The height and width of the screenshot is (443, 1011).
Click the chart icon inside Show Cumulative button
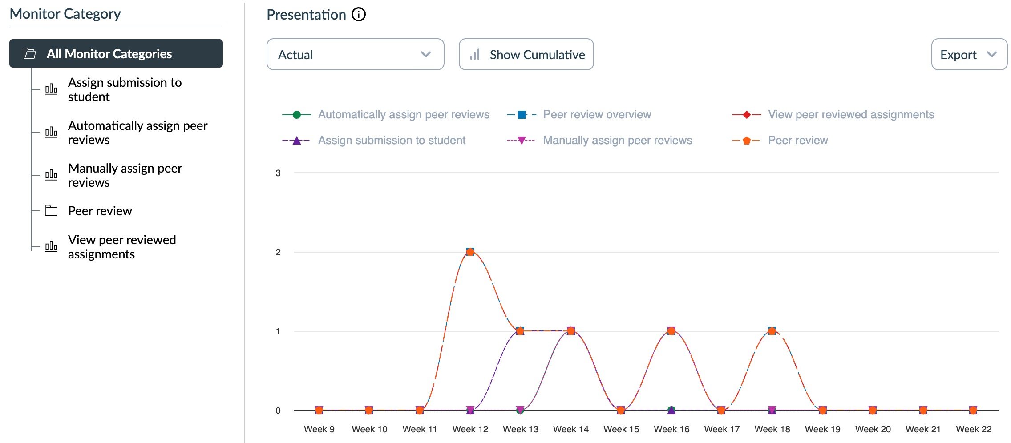pyautogui.click(x=475, y=54)
